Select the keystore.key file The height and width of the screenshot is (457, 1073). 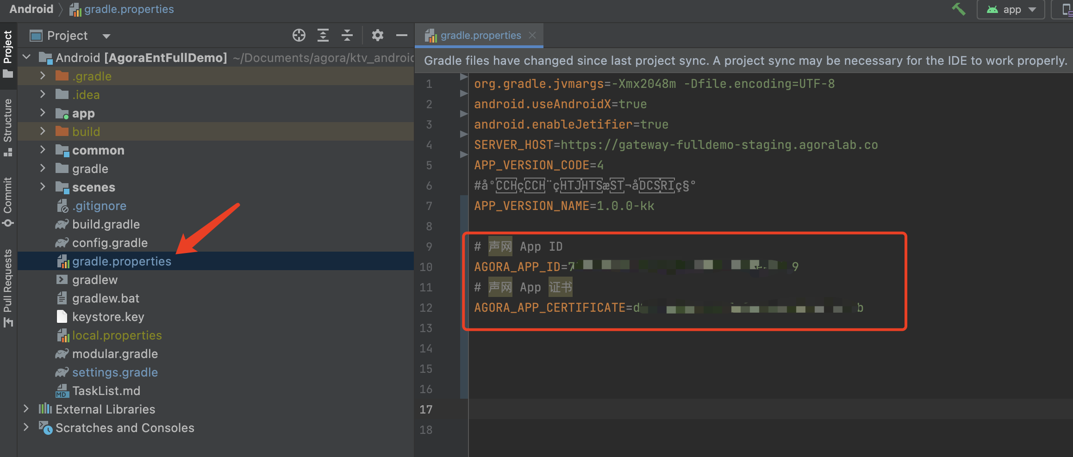108,317
